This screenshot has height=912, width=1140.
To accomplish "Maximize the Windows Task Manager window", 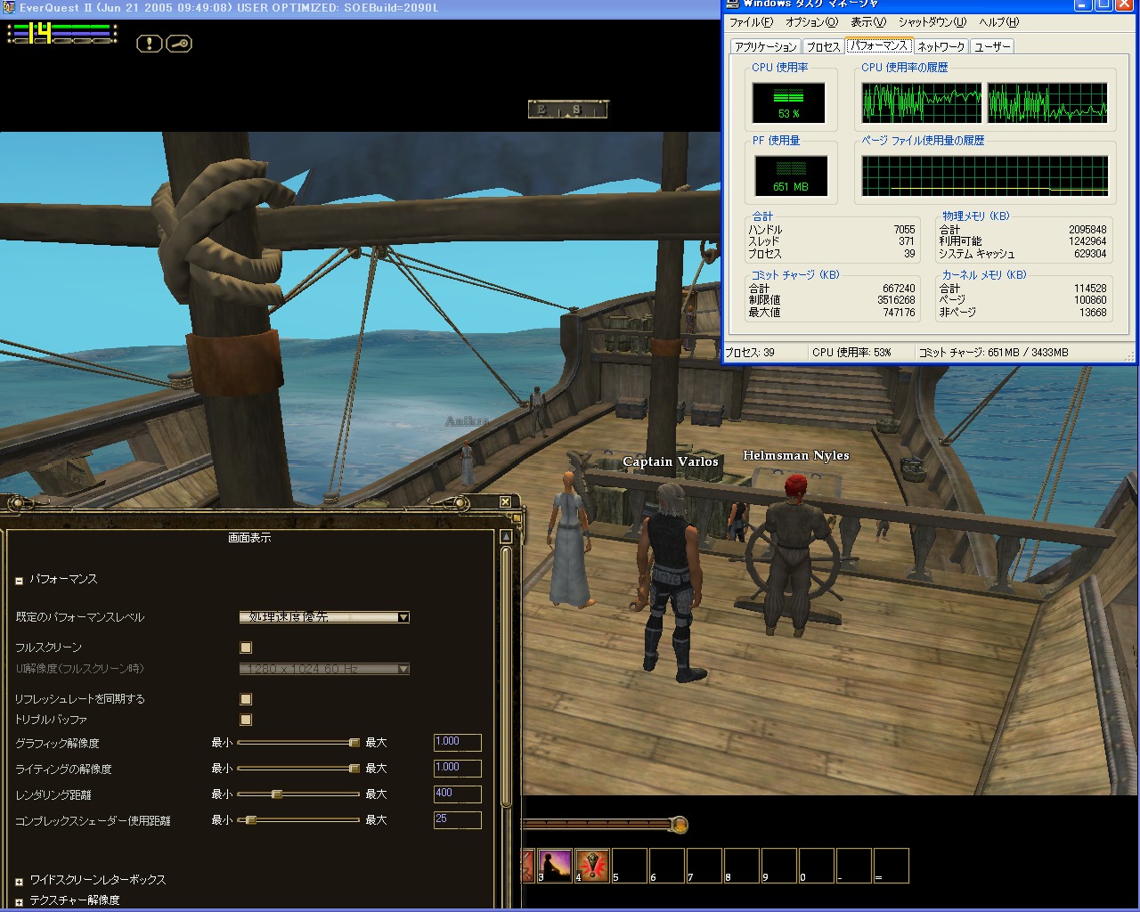I will [1103, 4].
